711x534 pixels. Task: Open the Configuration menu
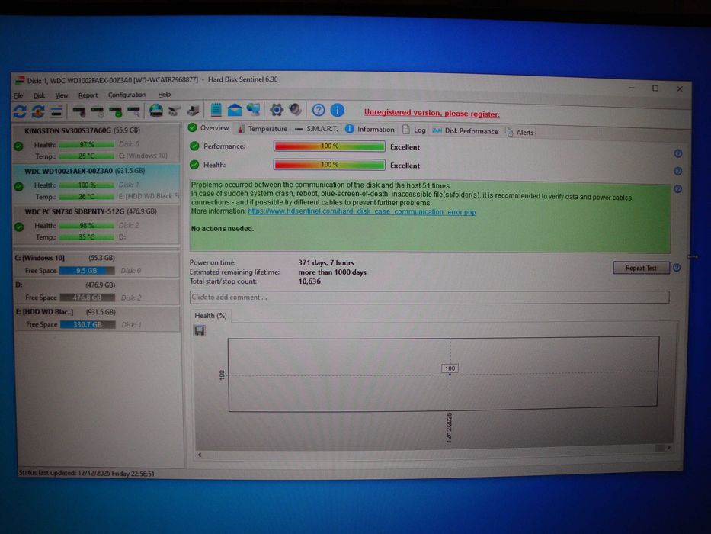point(127,95)
